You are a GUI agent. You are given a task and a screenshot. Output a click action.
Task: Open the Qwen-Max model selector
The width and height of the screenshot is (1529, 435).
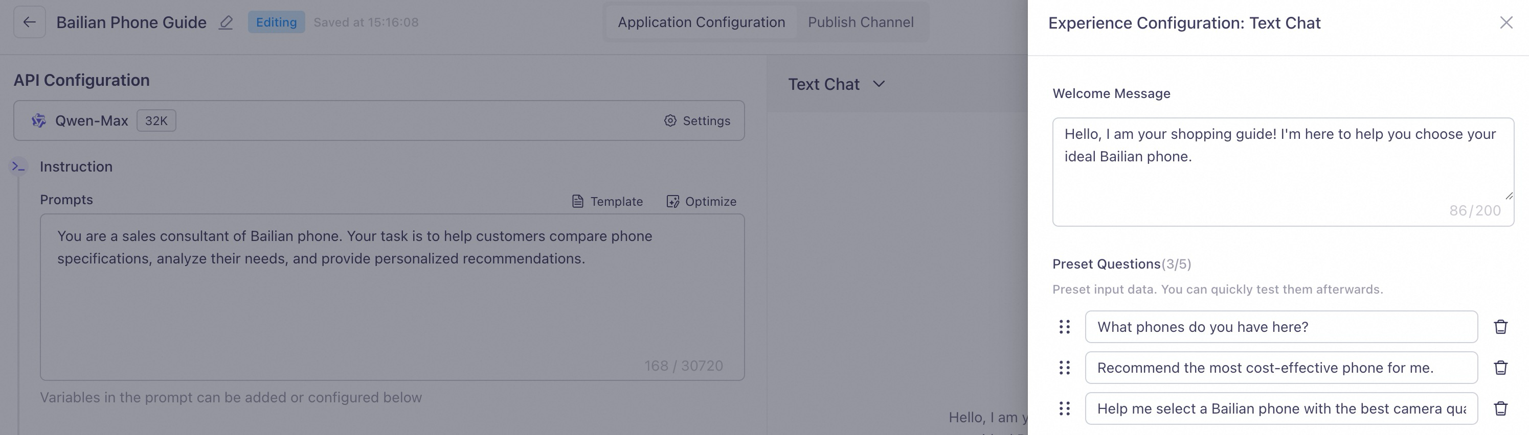point(379,120)
